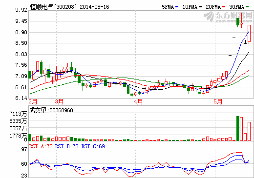This screenshot has width=254, height=178.
Task: Click the 8.50 price axis label
Action: pyautogui.click(x=21, y=43)
